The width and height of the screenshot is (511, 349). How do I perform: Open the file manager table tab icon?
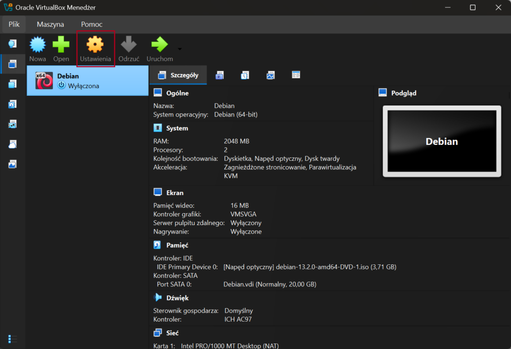click(296, 75)
